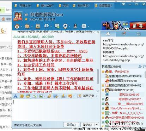Expand dropdown arrow beside screenshot icon

click(59, 96)
